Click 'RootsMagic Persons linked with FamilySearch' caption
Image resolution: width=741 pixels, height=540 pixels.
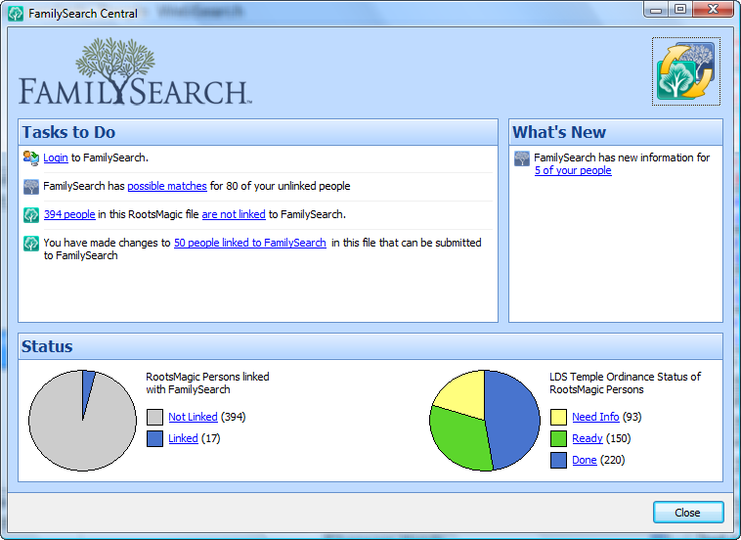point(207,383)
